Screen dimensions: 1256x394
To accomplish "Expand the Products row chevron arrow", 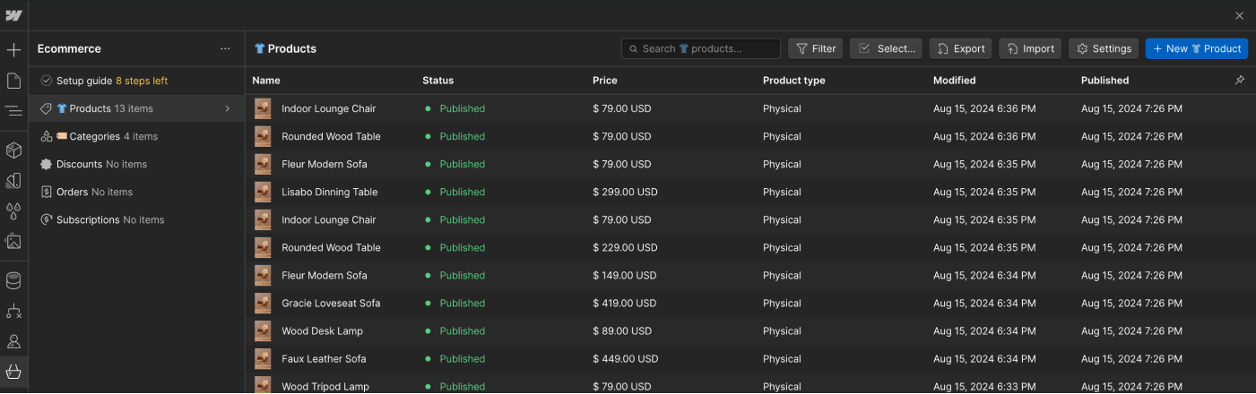I will point(227,108).
